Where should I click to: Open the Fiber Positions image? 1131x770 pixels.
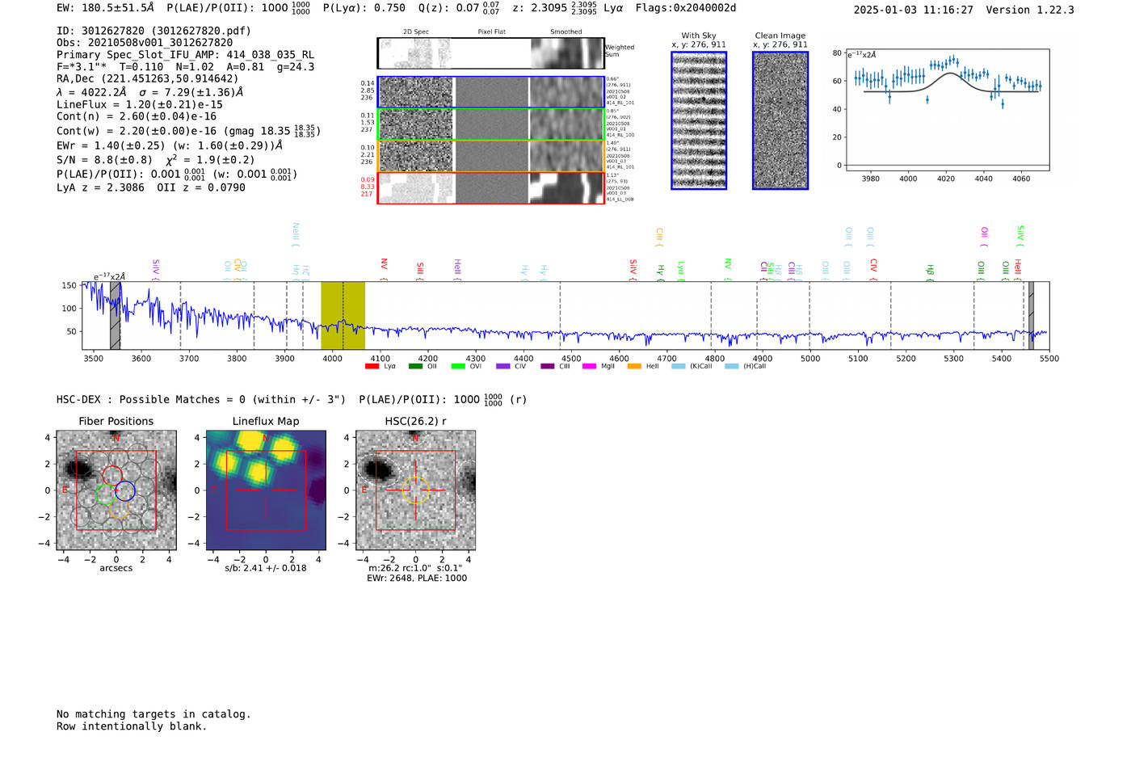pos(116,490)
